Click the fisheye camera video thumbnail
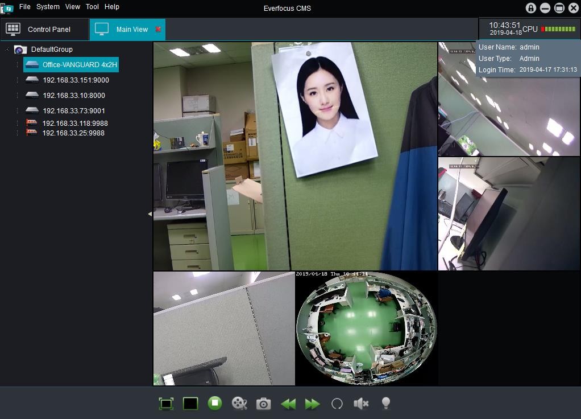The height and width of the screenshot is (419, 581). tap(366, 328)
